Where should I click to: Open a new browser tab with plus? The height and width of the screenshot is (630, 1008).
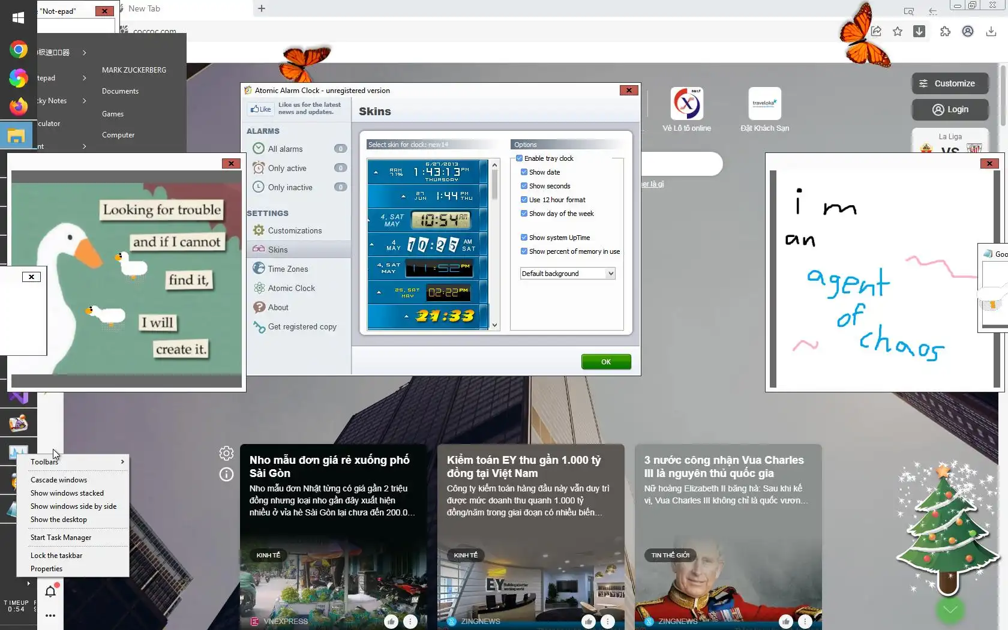pyautogui.click(x=262, y=8)
